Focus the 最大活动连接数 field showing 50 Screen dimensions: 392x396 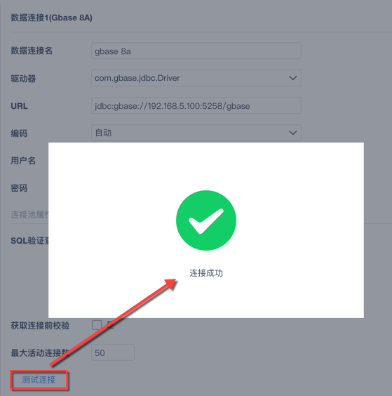coord(113,352)
